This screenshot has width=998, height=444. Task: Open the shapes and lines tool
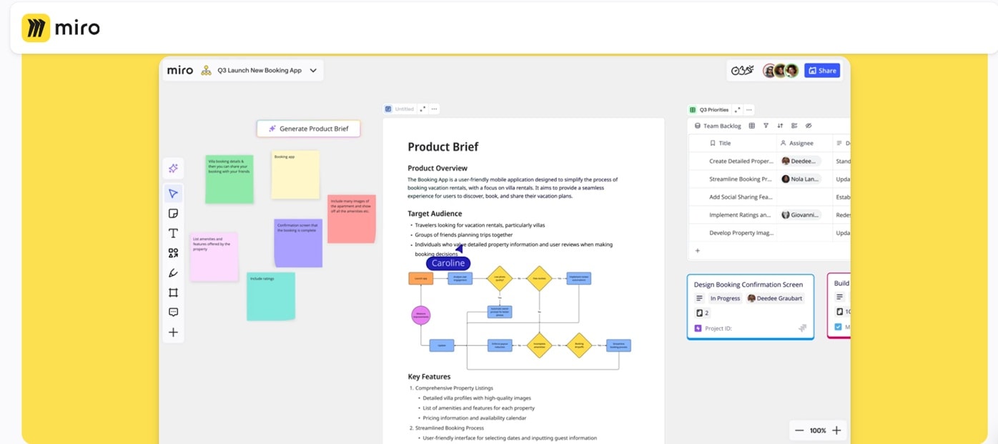173,253
